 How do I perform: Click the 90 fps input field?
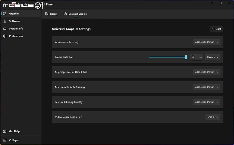(x=196, y=57)
